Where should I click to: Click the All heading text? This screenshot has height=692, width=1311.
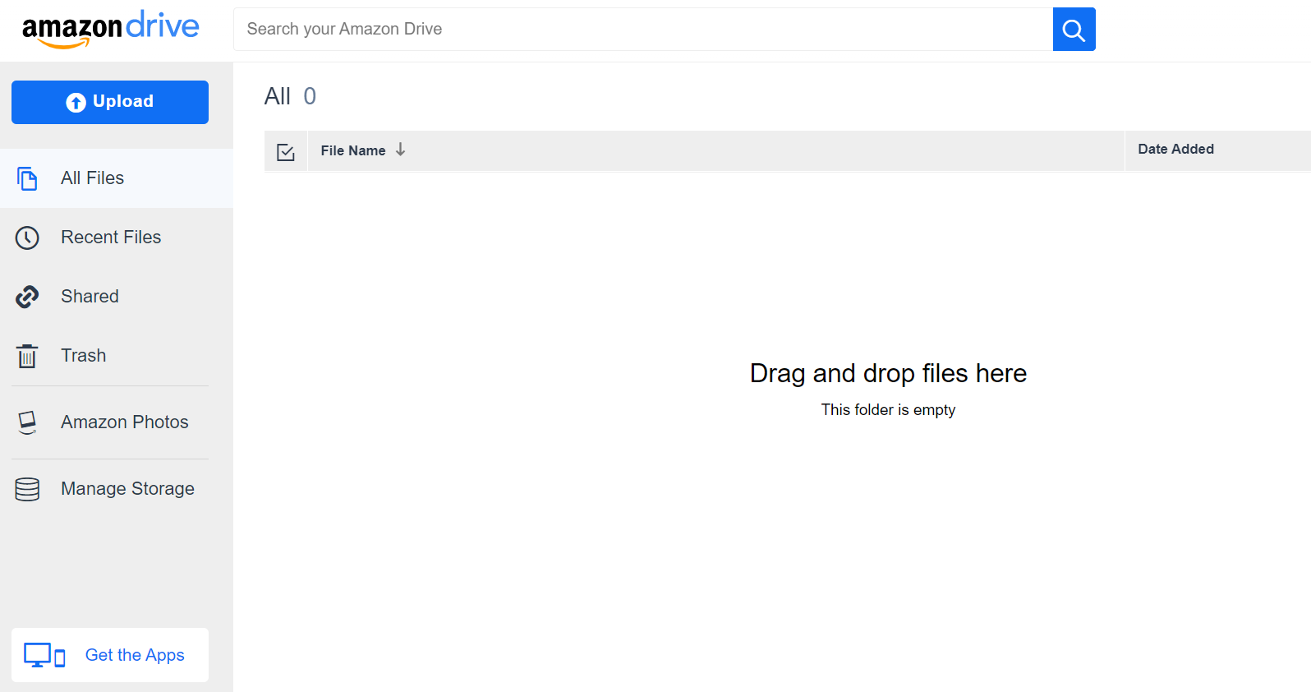click(x=278, y=96)
